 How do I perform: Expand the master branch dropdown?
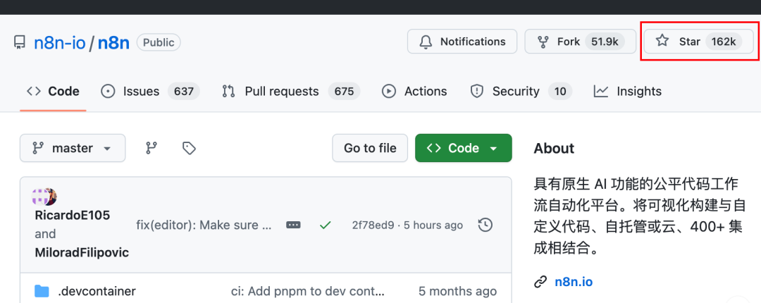coord(73,148)
